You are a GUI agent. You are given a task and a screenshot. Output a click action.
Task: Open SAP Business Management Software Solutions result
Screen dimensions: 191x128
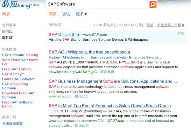point(113,81)
